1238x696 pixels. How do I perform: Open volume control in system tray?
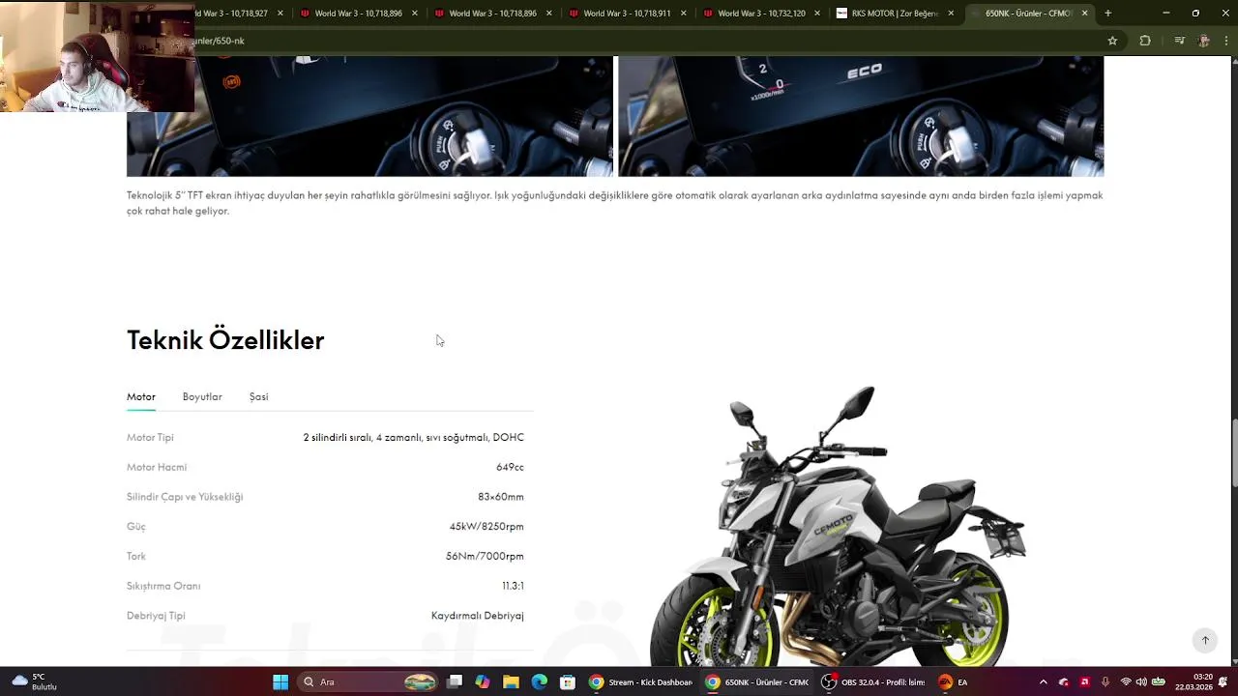(x=1141, y=682)
